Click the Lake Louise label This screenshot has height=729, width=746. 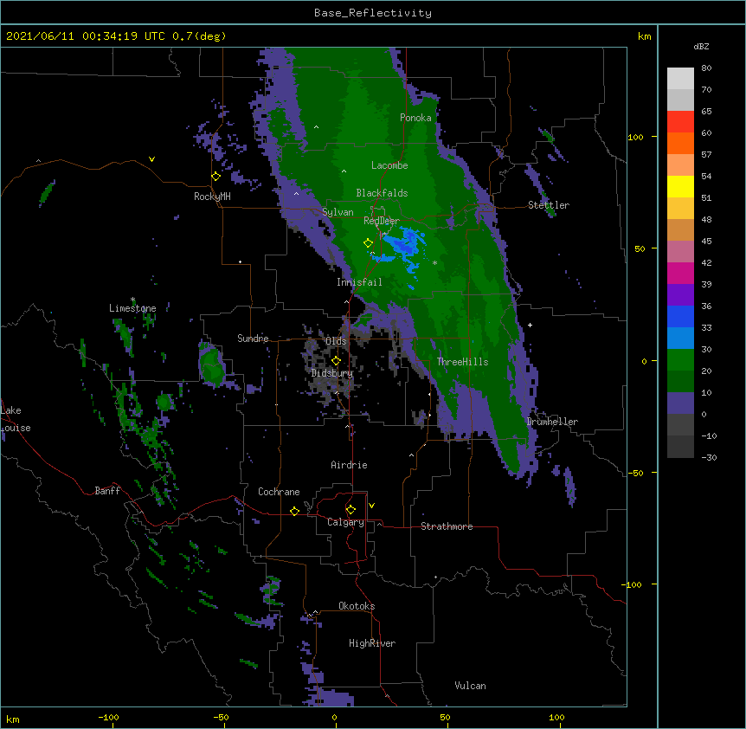point(16,419)
